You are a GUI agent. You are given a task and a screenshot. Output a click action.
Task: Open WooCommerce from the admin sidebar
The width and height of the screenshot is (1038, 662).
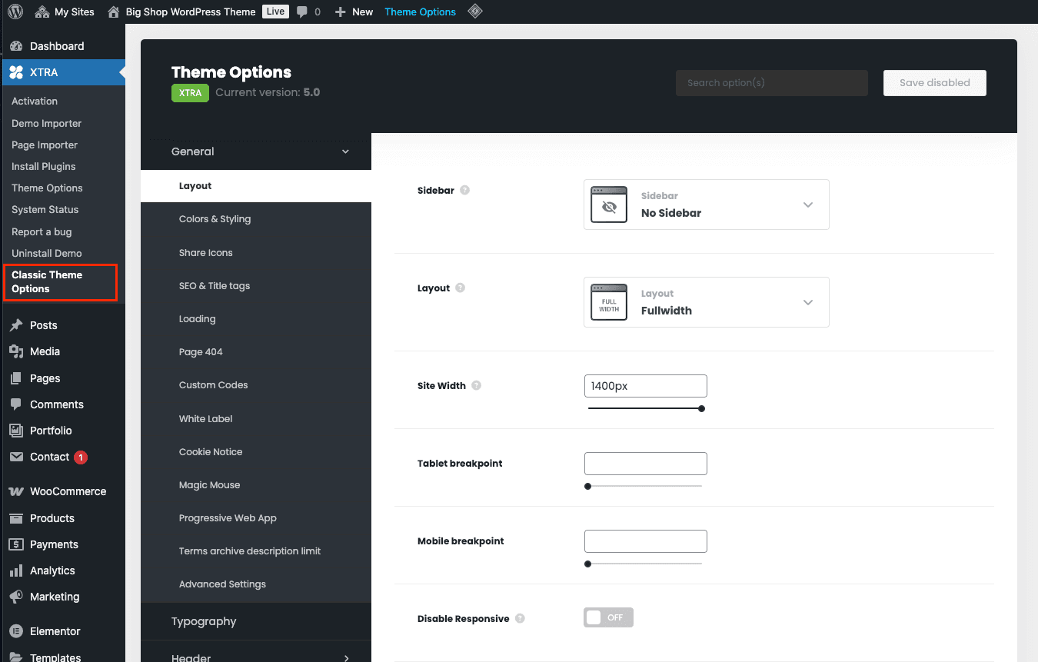[68, 491]
